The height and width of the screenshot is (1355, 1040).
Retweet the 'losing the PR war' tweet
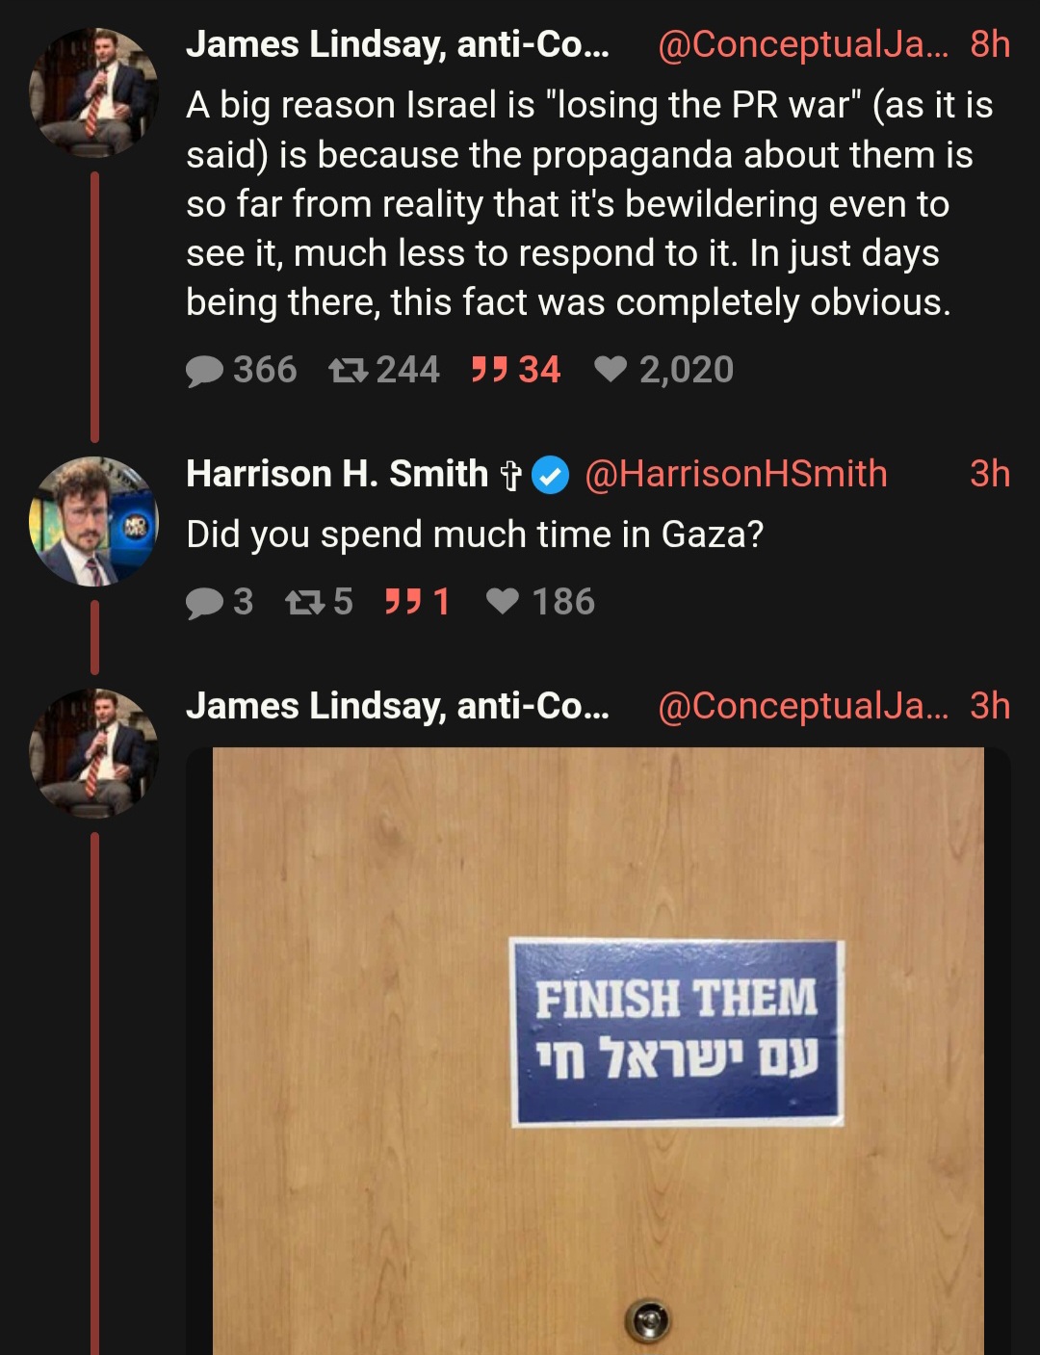(383, 370)
